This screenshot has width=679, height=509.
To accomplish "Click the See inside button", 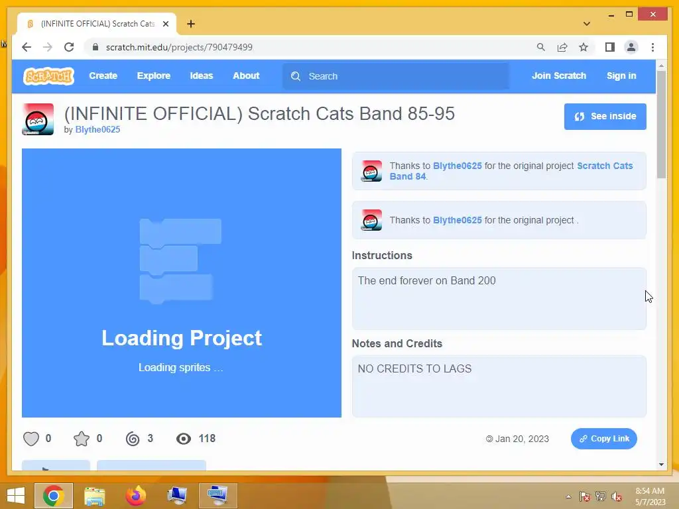I will (x=605, y=117).
